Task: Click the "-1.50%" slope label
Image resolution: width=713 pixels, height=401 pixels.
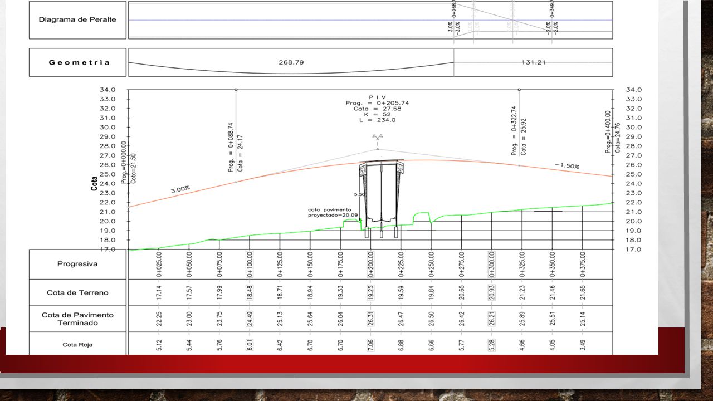Action: coord(567,166)
